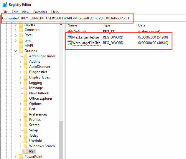Click the Perf folder icon

click(x=26, y=109)
